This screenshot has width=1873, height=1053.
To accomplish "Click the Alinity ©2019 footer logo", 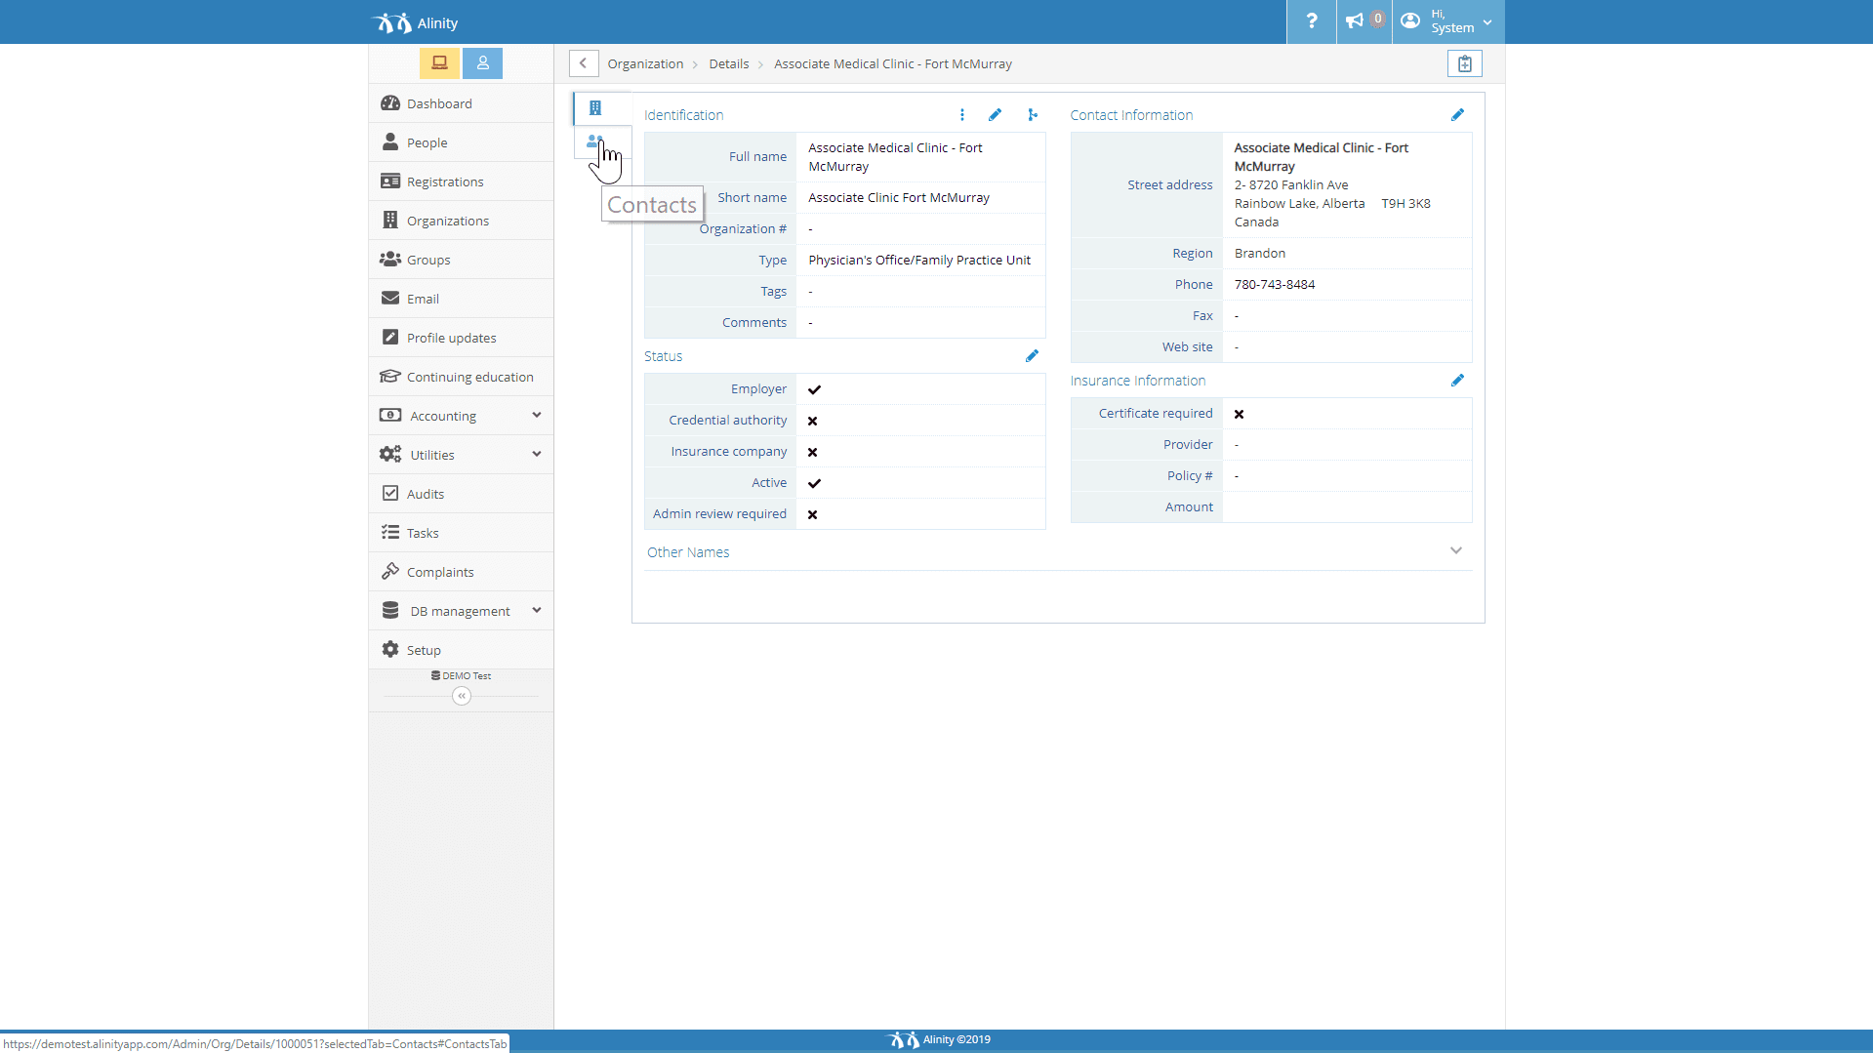I will tap(939, 1040).
